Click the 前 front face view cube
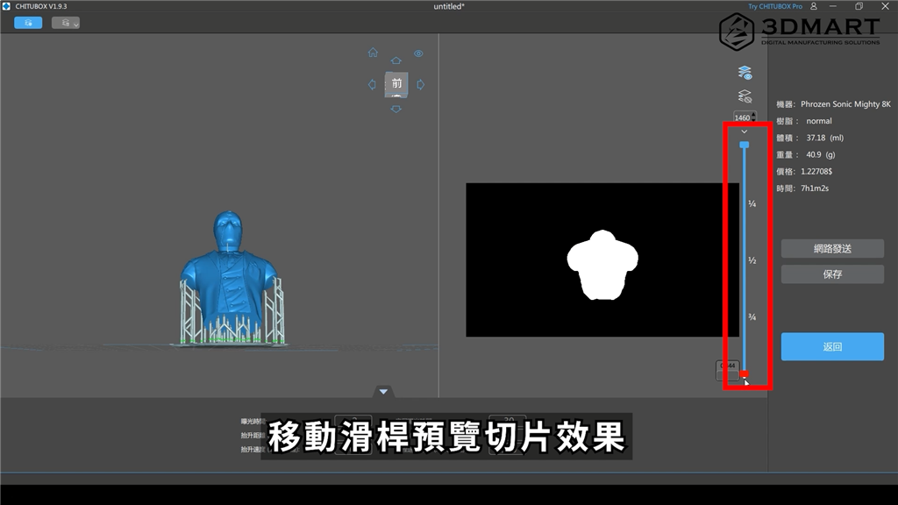The height and width of the screenshot is (505, 898). coord(396,84)
